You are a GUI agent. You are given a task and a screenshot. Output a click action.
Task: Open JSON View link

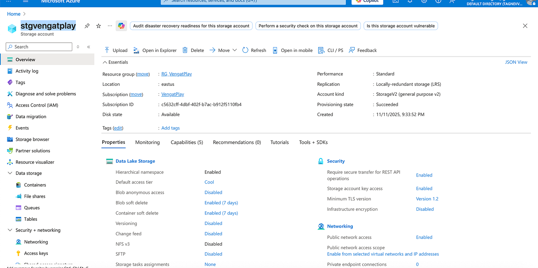click(516, 62)
